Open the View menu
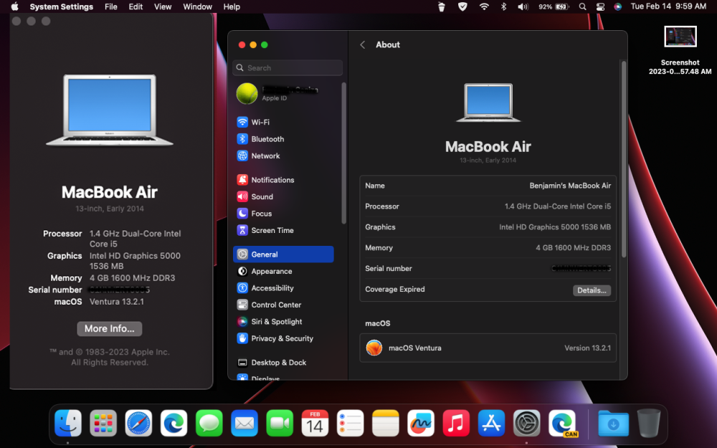717x448 pixels. coord(162,7)
